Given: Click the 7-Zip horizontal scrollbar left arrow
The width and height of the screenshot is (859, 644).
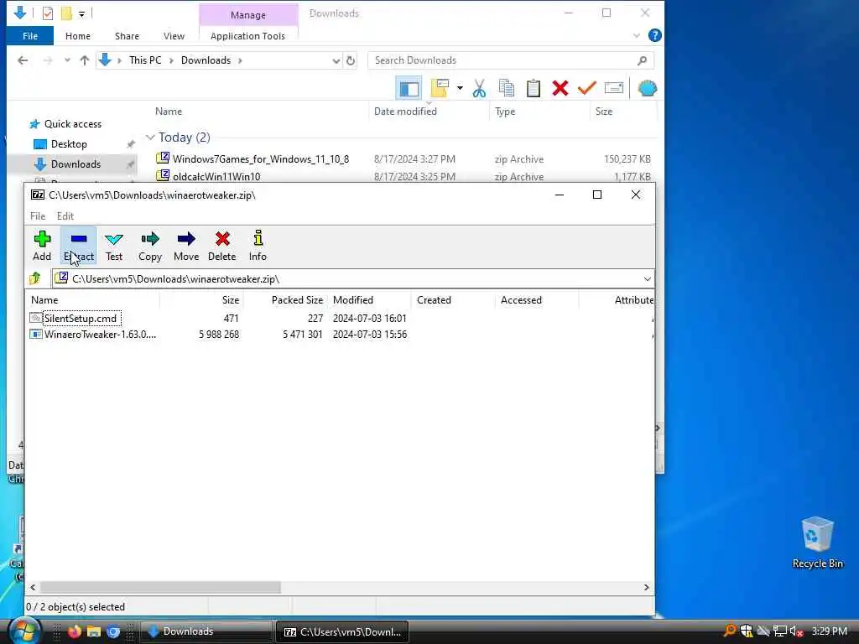Looking at the screenshot, I should 33,588.
